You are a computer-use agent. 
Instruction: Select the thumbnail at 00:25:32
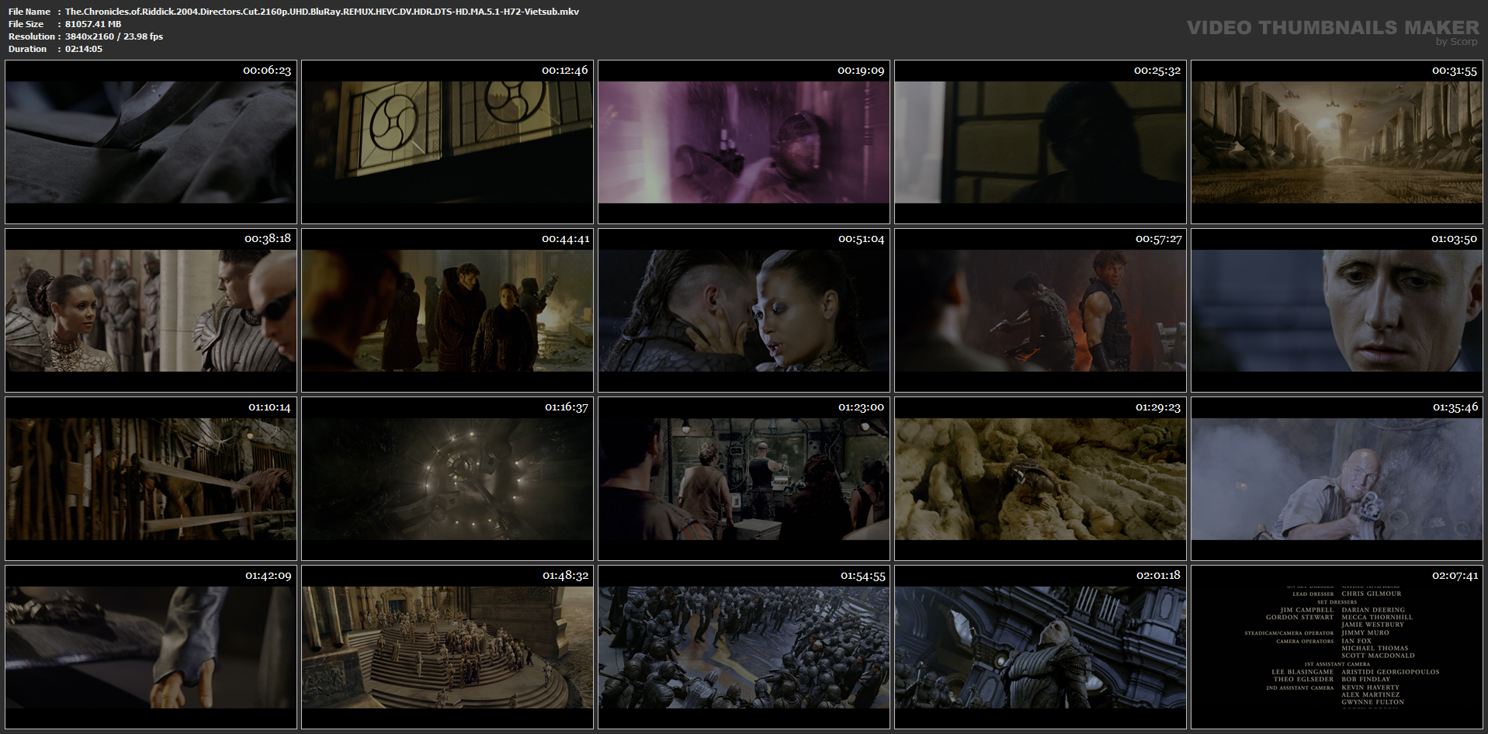(1040, 142)
